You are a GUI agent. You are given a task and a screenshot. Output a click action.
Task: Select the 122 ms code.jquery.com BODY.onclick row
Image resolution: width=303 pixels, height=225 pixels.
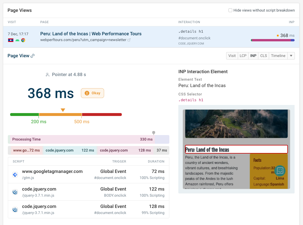tap(88, 192)
